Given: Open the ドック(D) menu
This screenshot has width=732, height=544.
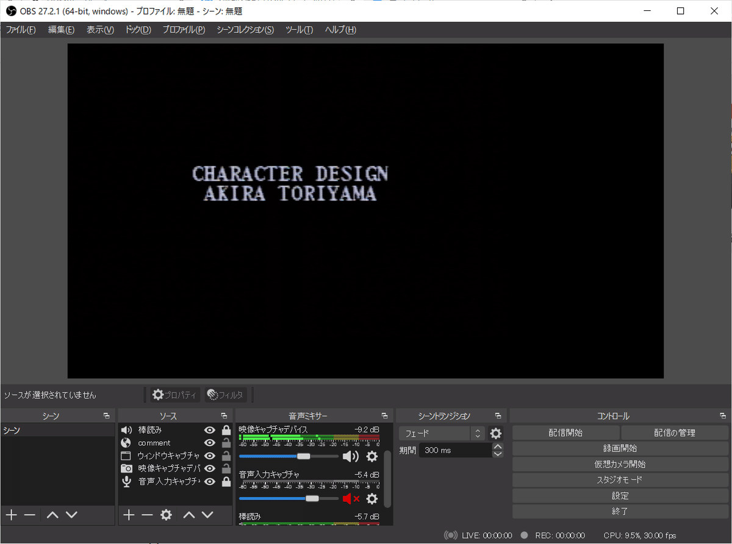Looking at the screenshot, I should [x=138, y=30].
